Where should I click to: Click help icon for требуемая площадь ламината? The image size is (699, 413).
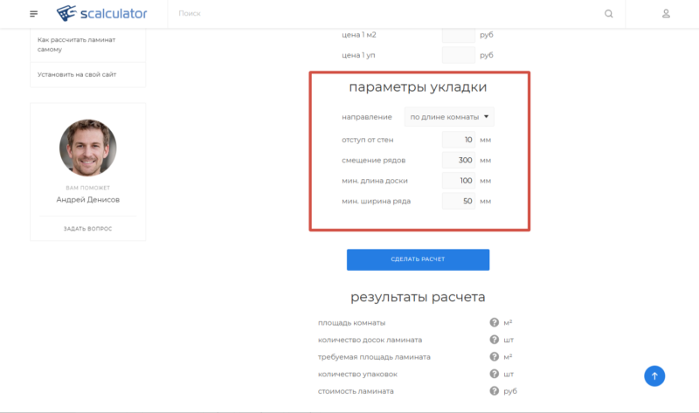pyautogui.click(x=494, y=356)
